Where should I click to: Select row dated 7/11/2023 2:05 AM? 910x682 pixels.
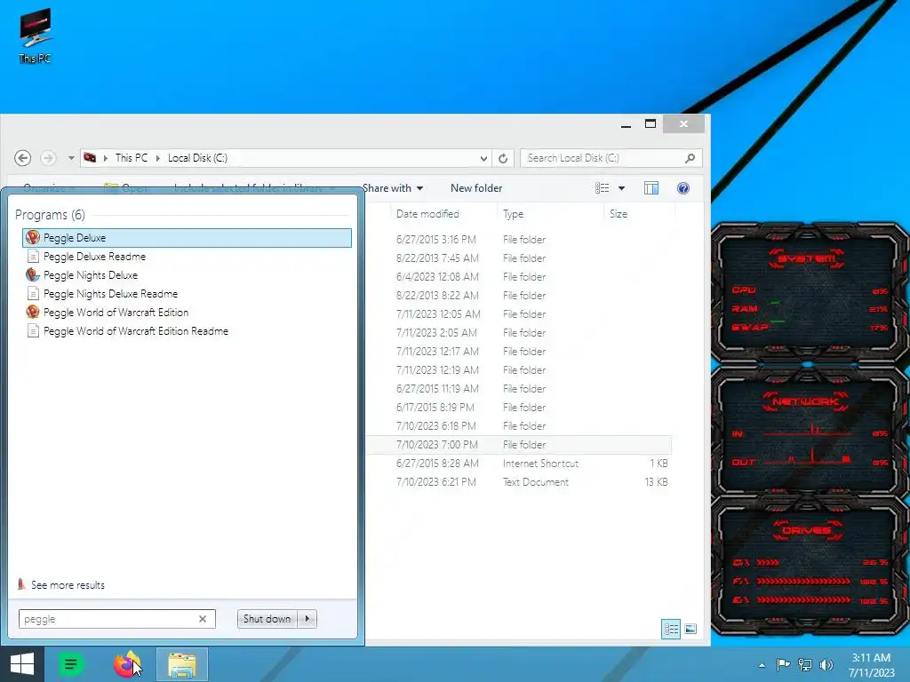point(518,333)
